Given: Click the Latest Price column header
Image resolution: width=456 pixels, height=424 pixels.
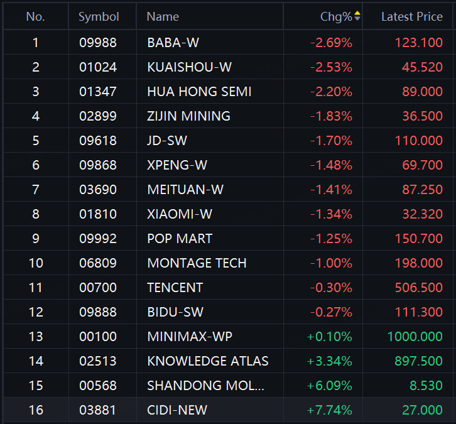Looking at the screenshot, I should (x=412, y=16).
